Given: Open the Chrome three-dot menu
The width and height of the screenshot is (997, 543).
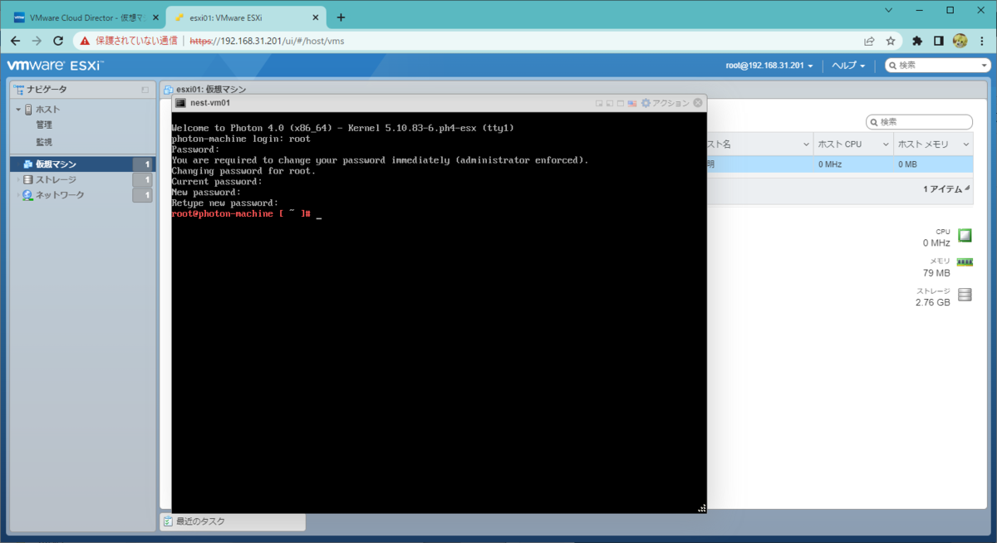Looking at the screenshot, I should tap(982, 40).
